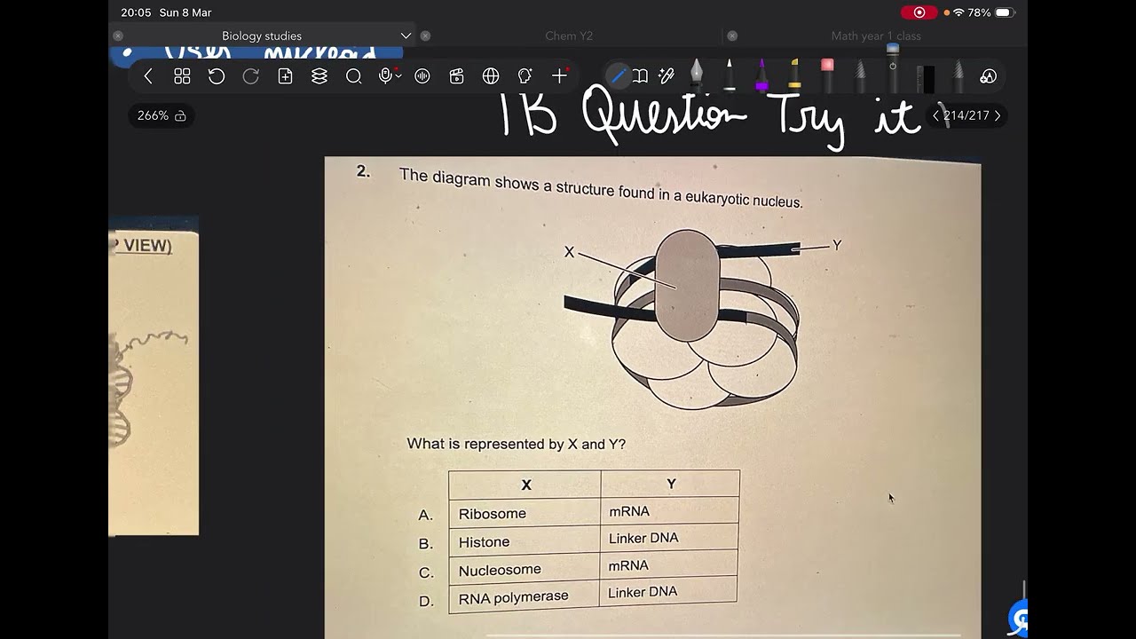Image resolution: width=1136 pixels, height=639 pixels.
Task: Click the 'Nucleosome' table cell
Action: 525,569
